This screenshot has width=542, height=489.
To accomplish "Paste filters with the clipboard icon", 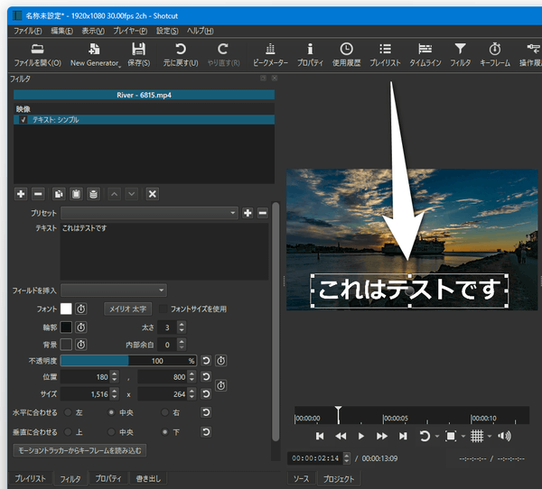I will [x=76, y=194].
